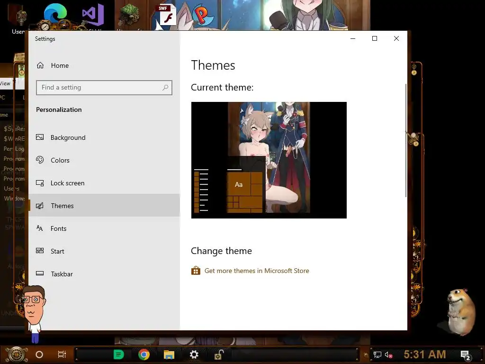
Task: Click the Fonts icon in sidebar
Action: coord(40,228)
